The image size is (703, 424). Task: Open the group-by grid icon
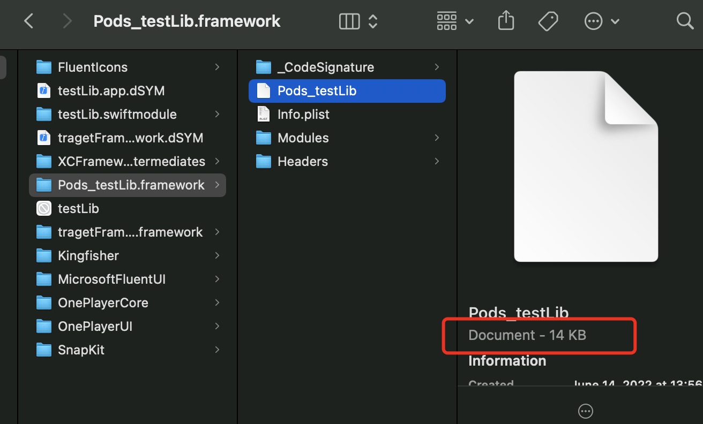click(x=447, y=21)
